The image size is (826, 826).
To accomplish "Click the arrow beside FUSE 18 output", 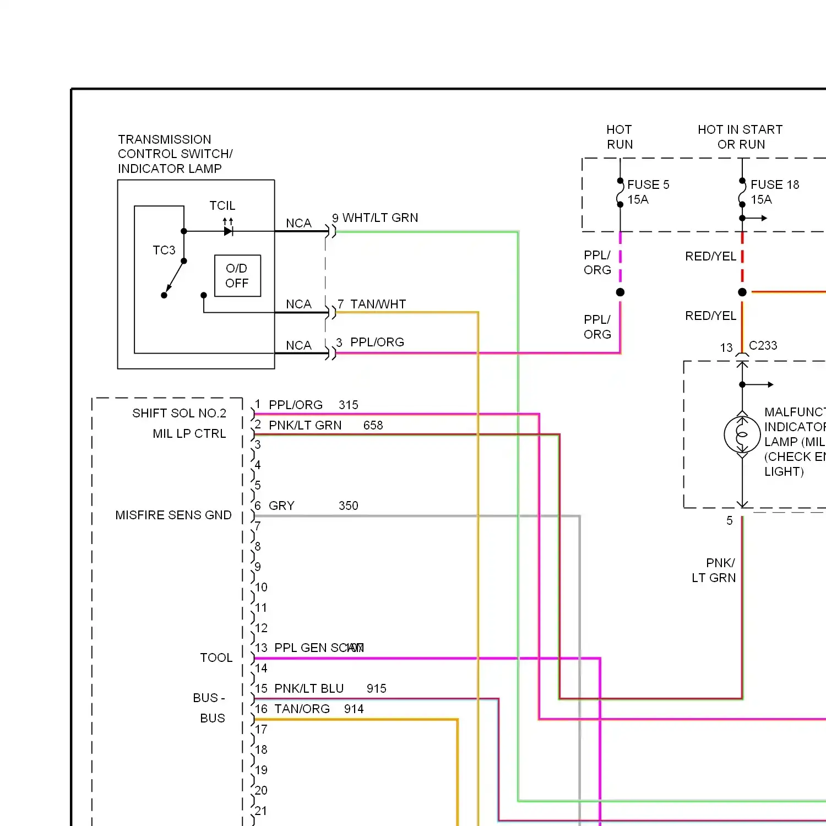I will [755, 218].
